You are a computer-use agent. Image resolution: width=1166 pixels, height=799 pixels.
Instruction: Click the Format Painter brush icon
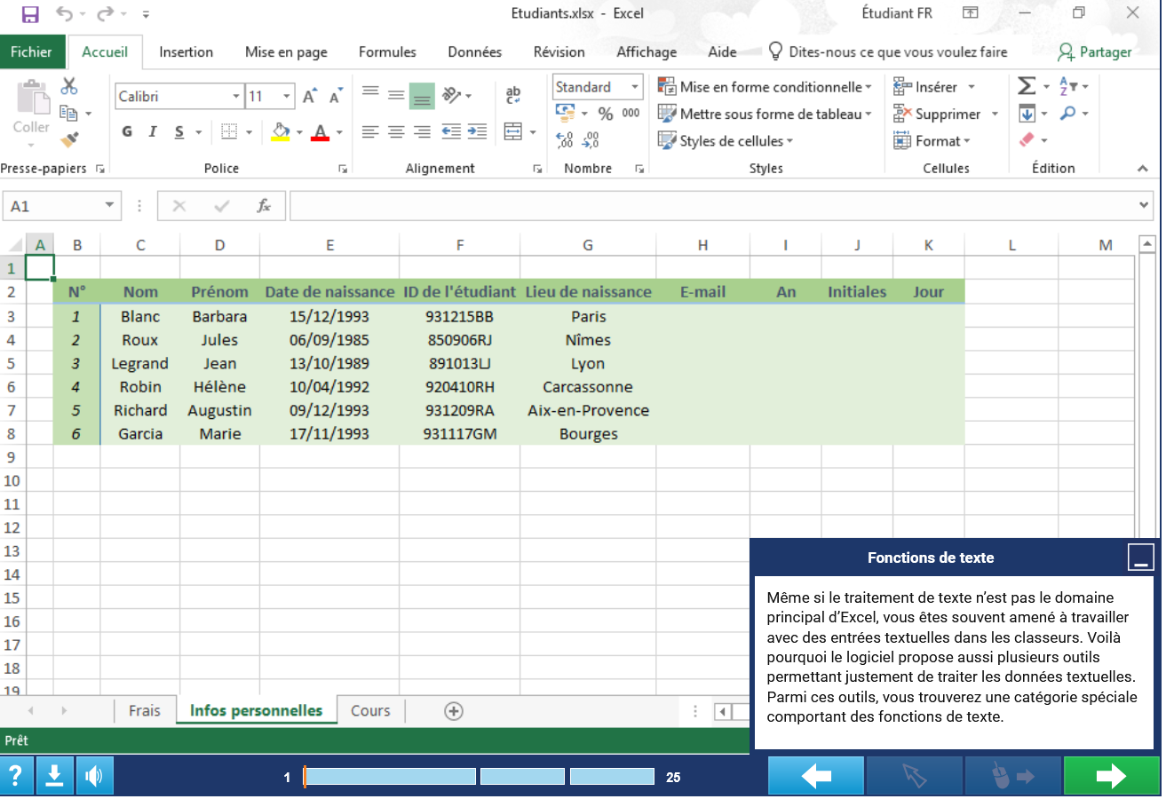69,139
